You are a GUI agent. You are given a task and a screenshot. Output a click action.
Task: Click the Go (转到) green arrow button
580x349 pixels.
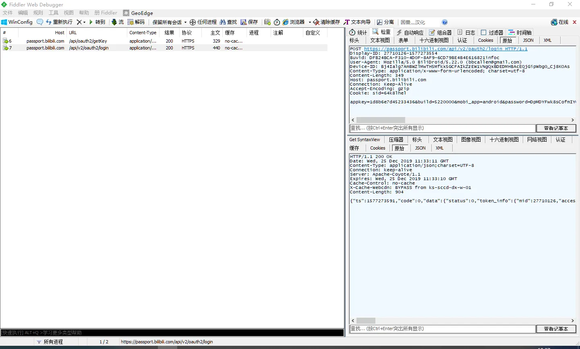pos(97,22)
